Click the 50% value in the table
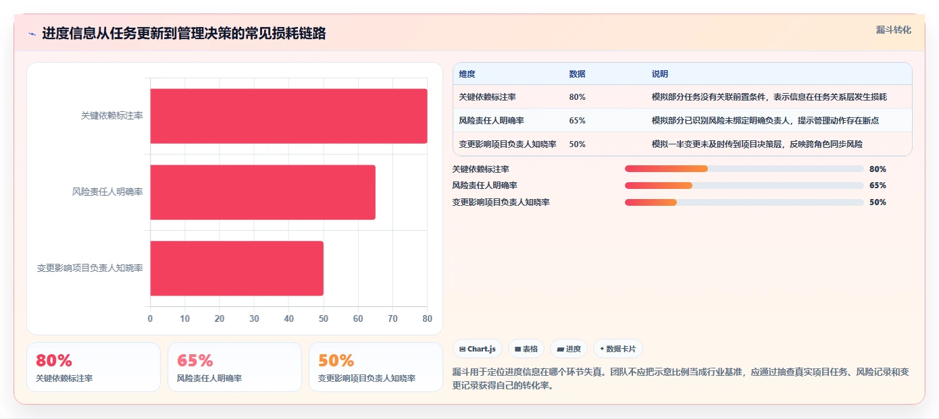939x419 pixels. 577,144
